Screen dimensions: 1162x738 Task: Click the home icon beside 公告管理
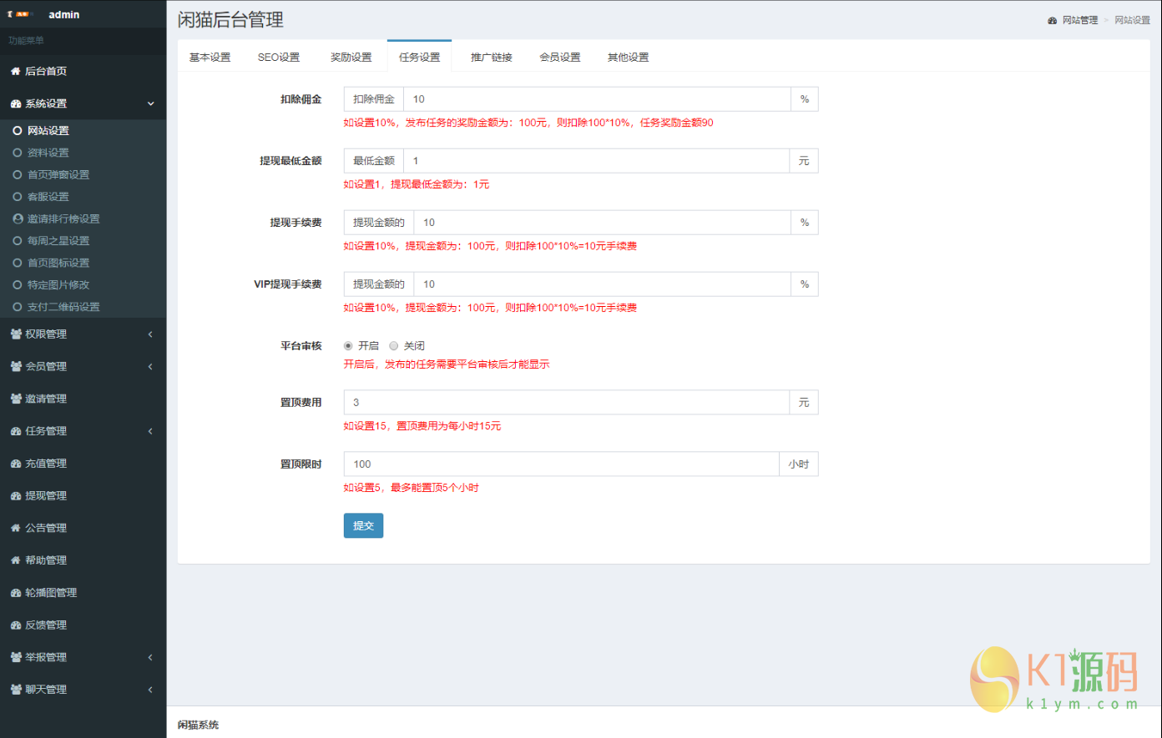click(x=16, y=529)
